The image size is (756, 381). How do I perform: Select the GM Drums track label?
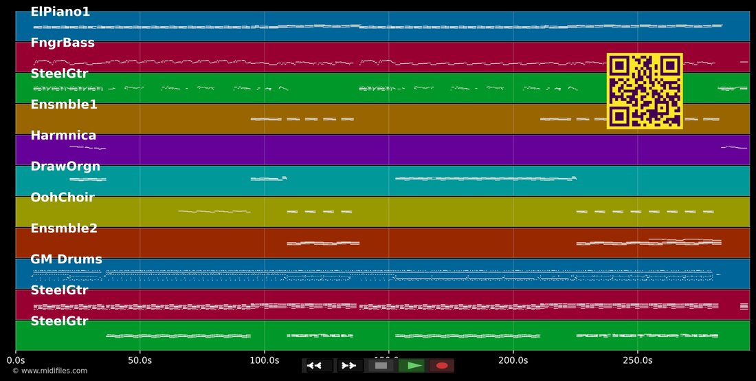(x=66, y=259)
